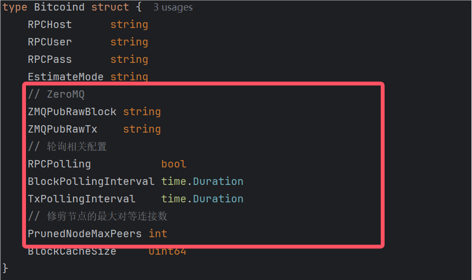Click the int type of PrunedNodeMaxPeers
Viewport: 472px width, 280px height.
coord(158,234)
